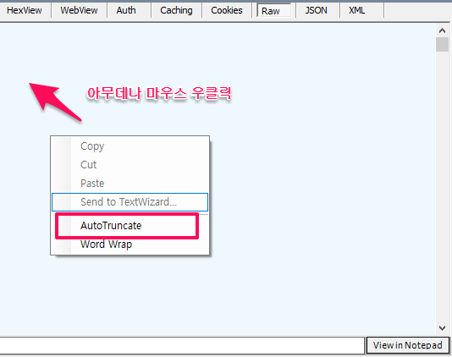Click Send to TextWizard... menu entry
The image size is (452, 357).
tap(130, 202)
